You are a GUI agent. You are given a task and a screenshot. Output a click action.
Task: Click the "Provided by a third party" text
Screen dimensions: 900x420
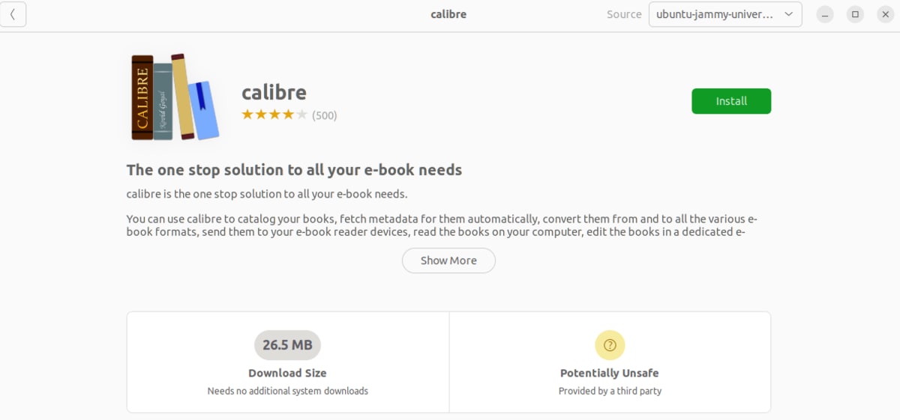[x=610, y=391]
